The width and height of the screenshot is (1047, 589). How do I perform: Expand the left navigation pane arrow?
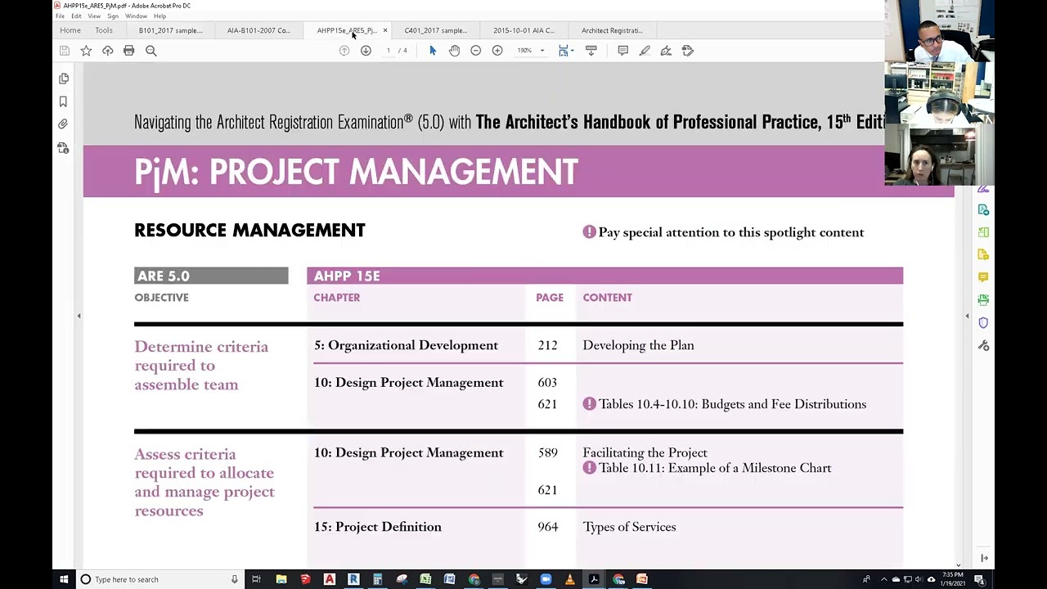click(79, 316)
